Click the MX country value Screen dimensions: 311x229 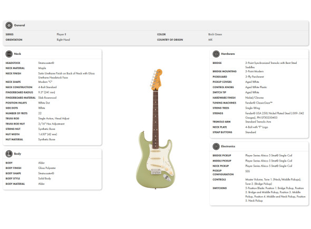pos(210,40)
